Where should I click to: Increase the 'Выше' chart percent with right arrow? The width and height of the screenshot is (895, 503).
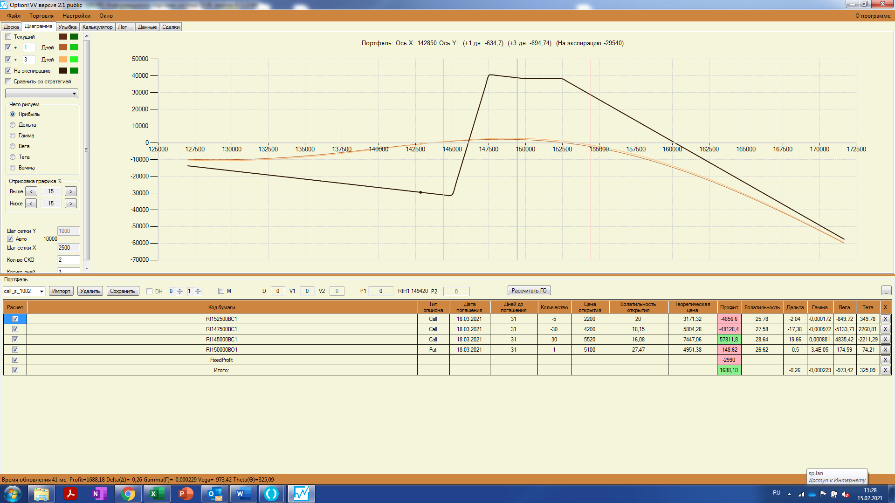tap(71, 191)
